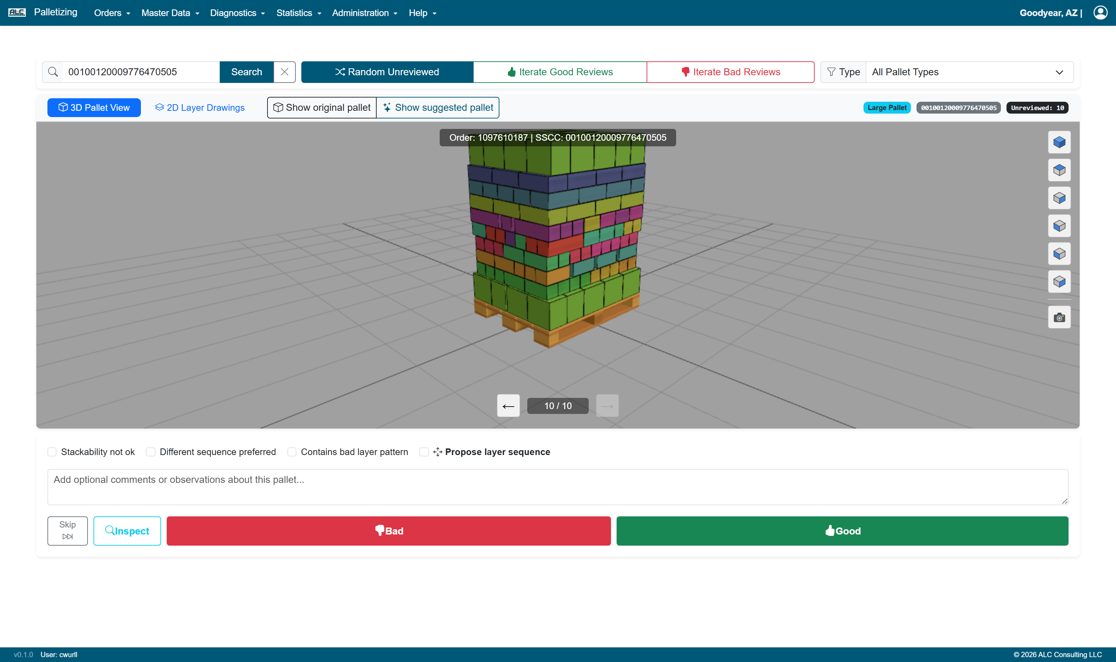Click into the optional comments text area
1116x662 pixels.
[x=558, y=487]
